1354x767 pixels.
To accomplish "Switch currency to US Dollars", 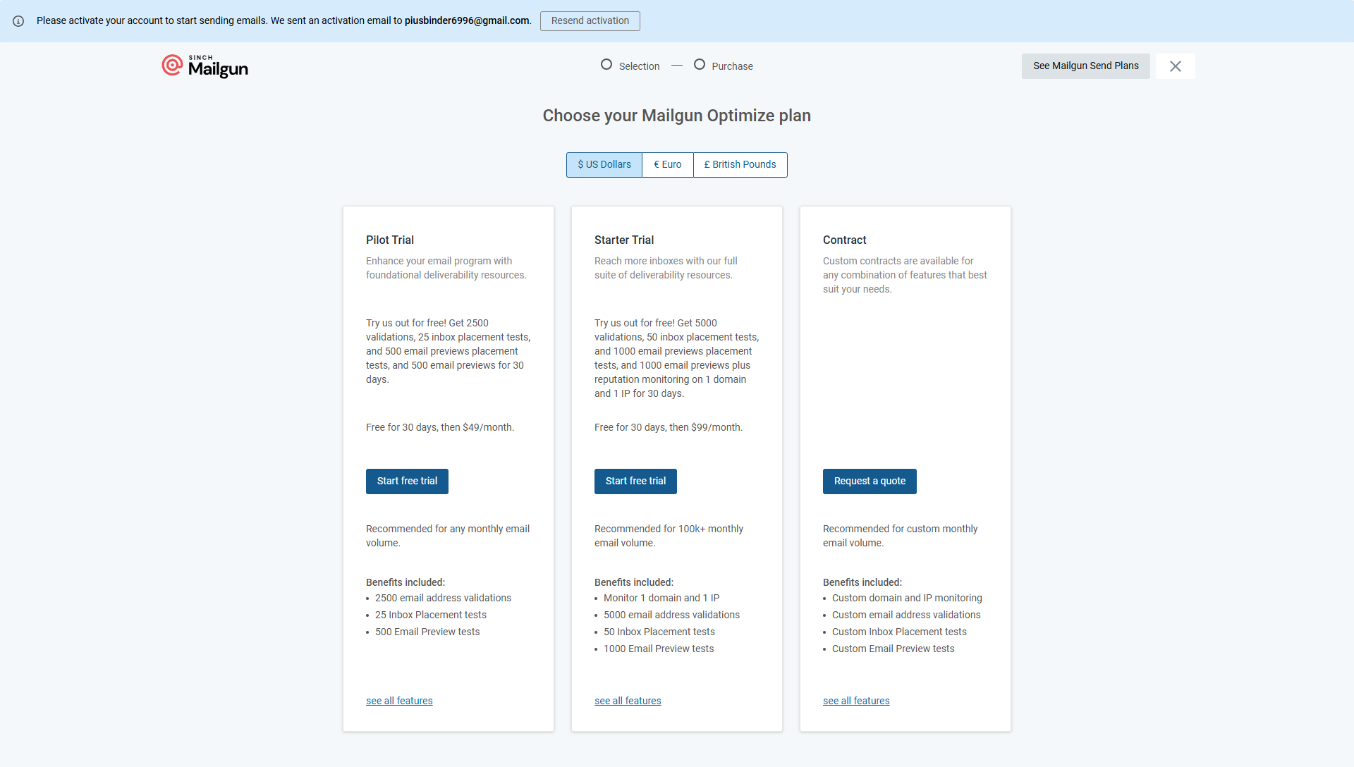I will pyautogui.click(x=604, y=165).
